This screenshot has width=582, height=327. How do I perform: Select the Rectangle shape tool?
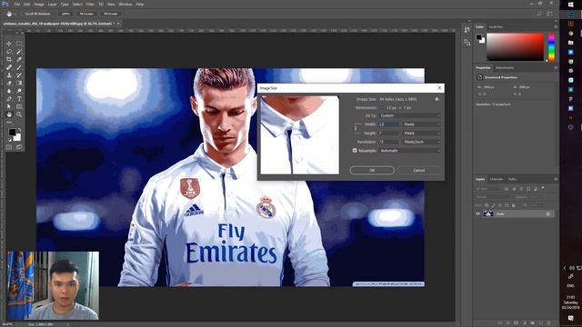click(19, 107)
